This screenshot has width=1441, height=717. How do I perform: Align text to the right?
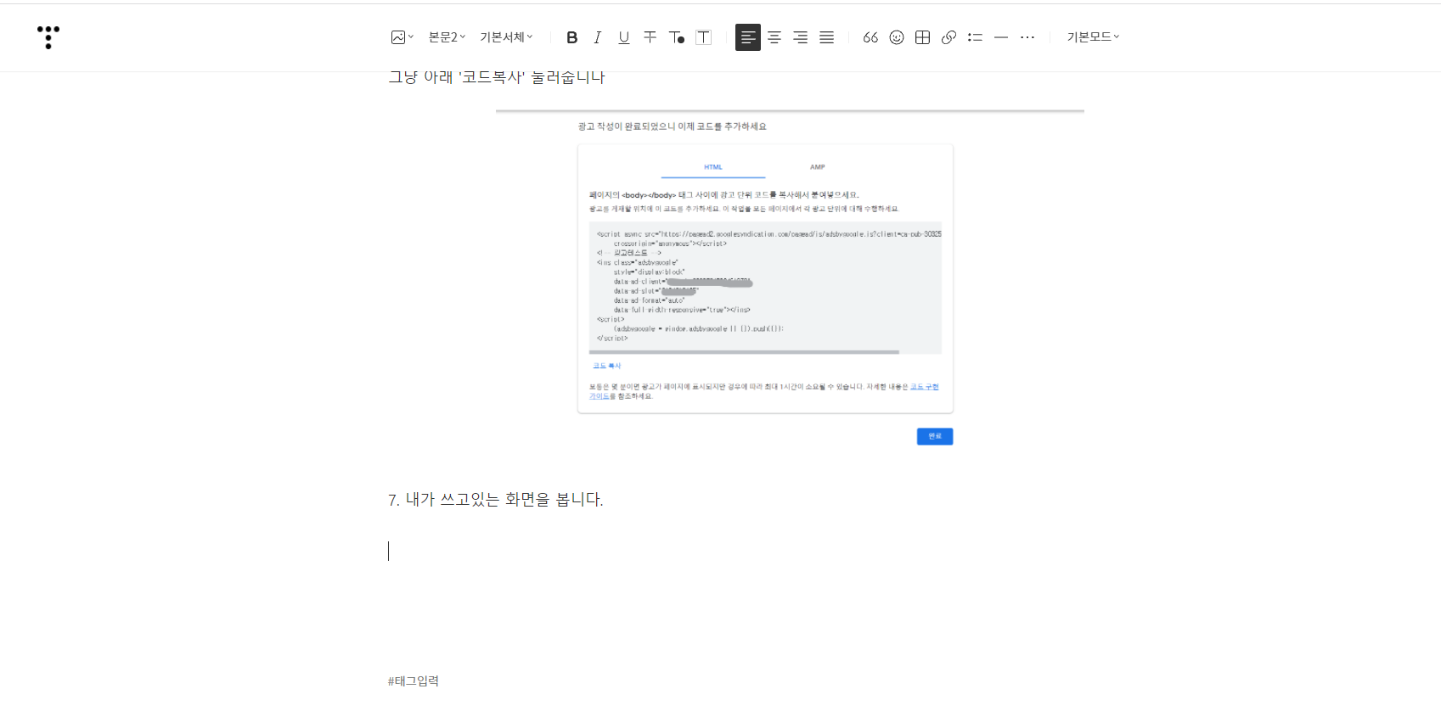click(801, 37)
